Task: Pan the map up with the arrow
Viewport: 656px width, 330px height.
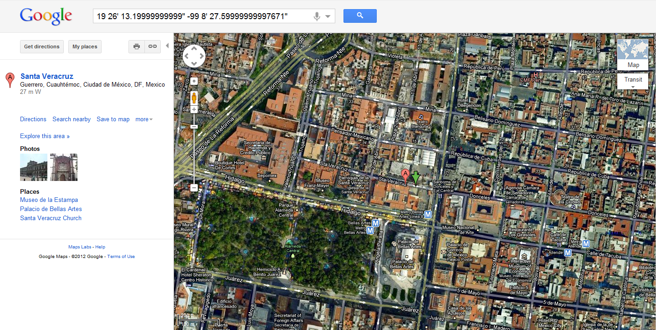Action: [194, 48]
